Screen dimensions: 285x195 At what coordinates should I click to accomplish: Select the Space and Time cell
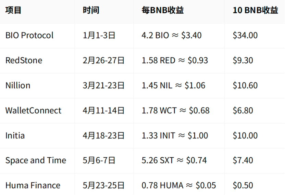coord(36,160)
